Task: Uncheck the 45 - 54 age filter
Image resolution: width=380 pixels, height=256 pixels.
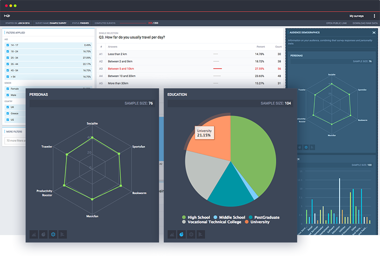Action: 8,70
